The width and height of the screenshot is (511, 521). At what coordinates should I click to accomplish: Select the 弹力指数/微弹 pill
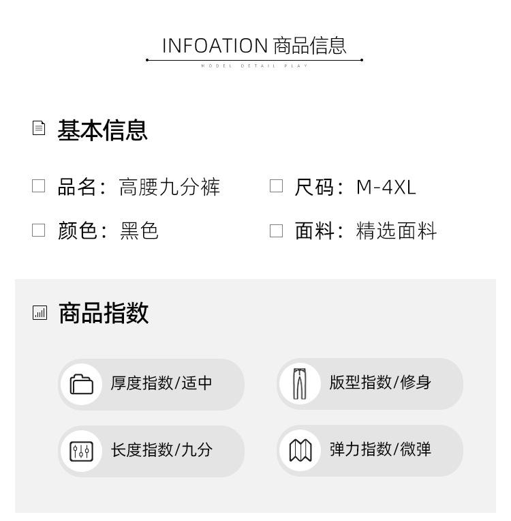click(x=380, y=451)
